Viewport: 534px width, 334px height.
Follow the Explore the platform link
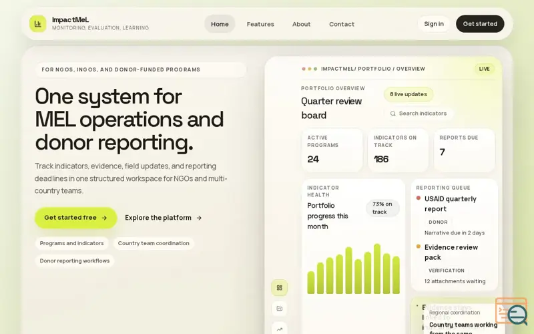click(x=163, y=218)
